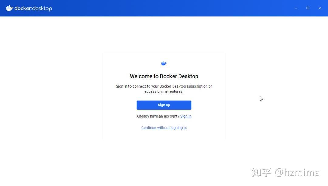The width and height of the screenshot is (328, 186).
Task: Click the 'desktop' word in title wordmark
Action: (42, 9)
